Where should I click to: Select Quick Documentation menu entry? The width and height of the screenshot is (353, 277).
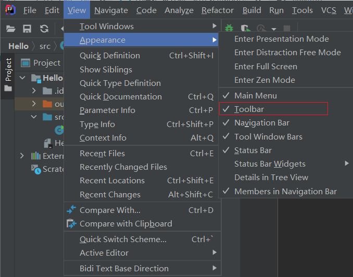click(121, 96)
